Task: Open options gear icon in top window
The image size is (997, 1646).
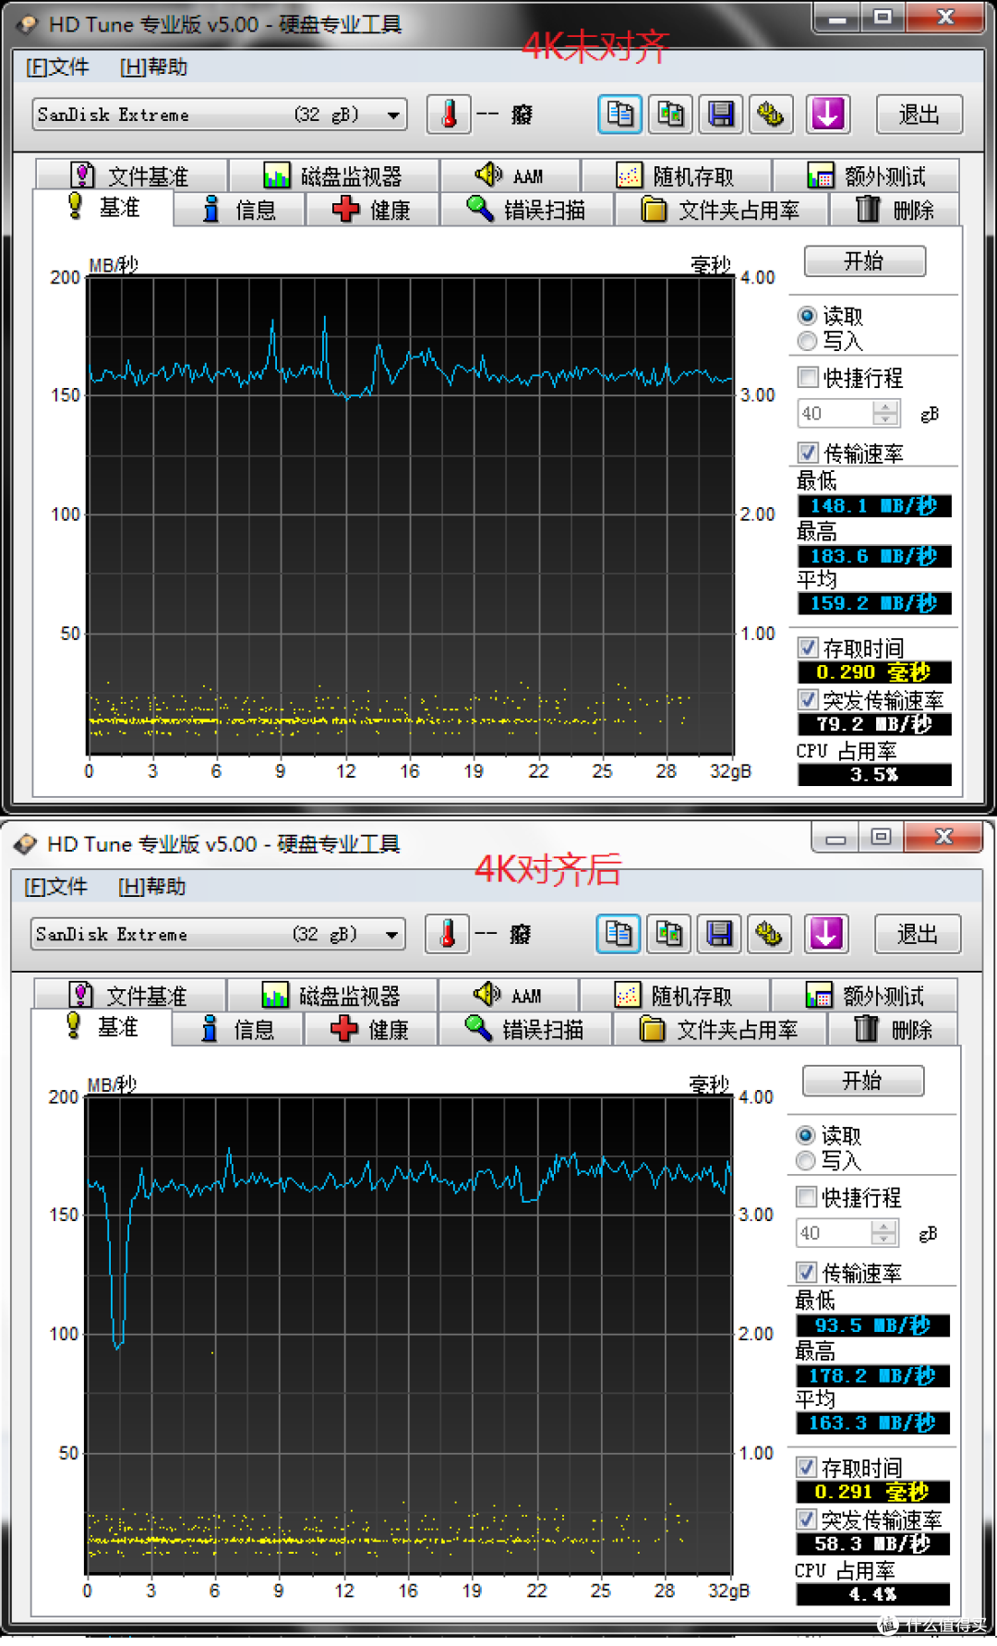Action: pyautogui.click(x=771, y=115)
